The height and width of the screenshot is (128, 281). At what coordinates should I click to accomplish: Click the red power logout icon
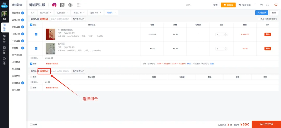click(276, 5)
